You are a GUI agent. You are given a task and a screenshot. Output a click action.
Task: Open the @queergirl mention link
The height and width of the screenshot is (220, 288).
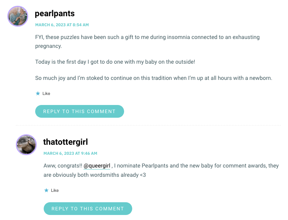pos(97,166)
